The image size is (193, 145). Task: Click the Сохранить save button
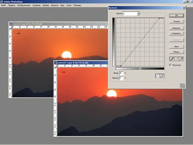coord(176,33)
